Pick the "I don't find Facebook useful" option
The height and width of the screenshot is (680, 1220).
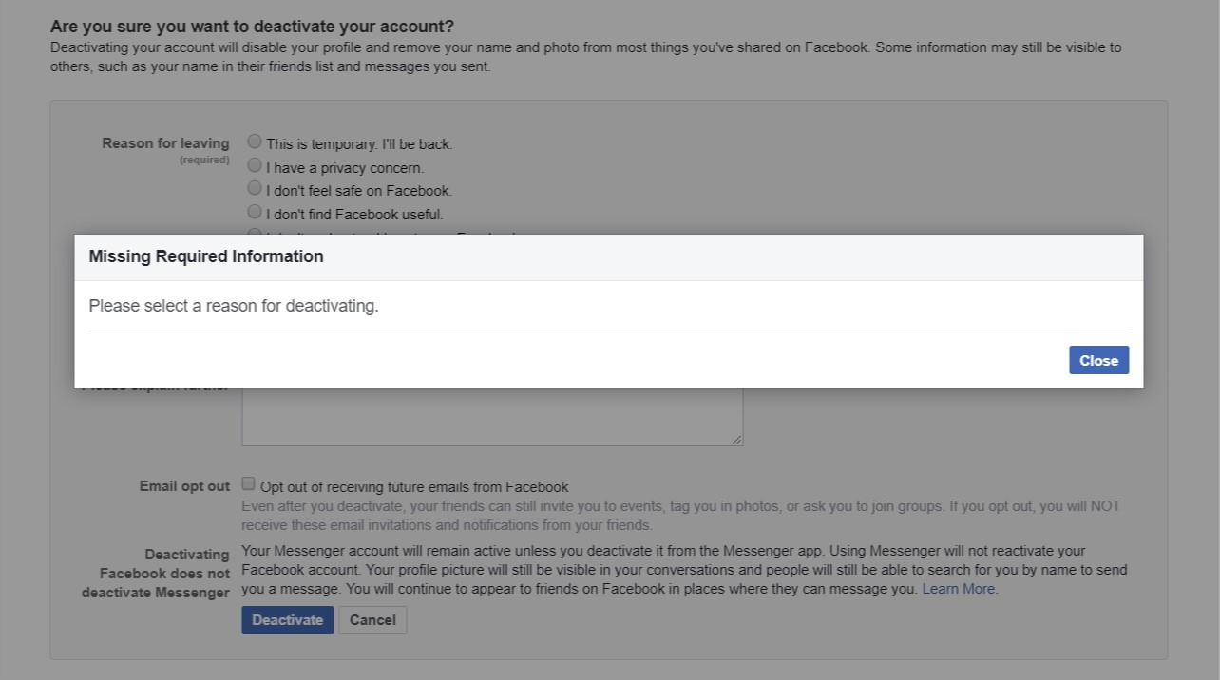click(x=254, y=211)
